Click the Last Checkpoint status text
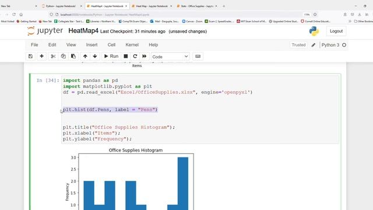 click(x=133, y=32)
